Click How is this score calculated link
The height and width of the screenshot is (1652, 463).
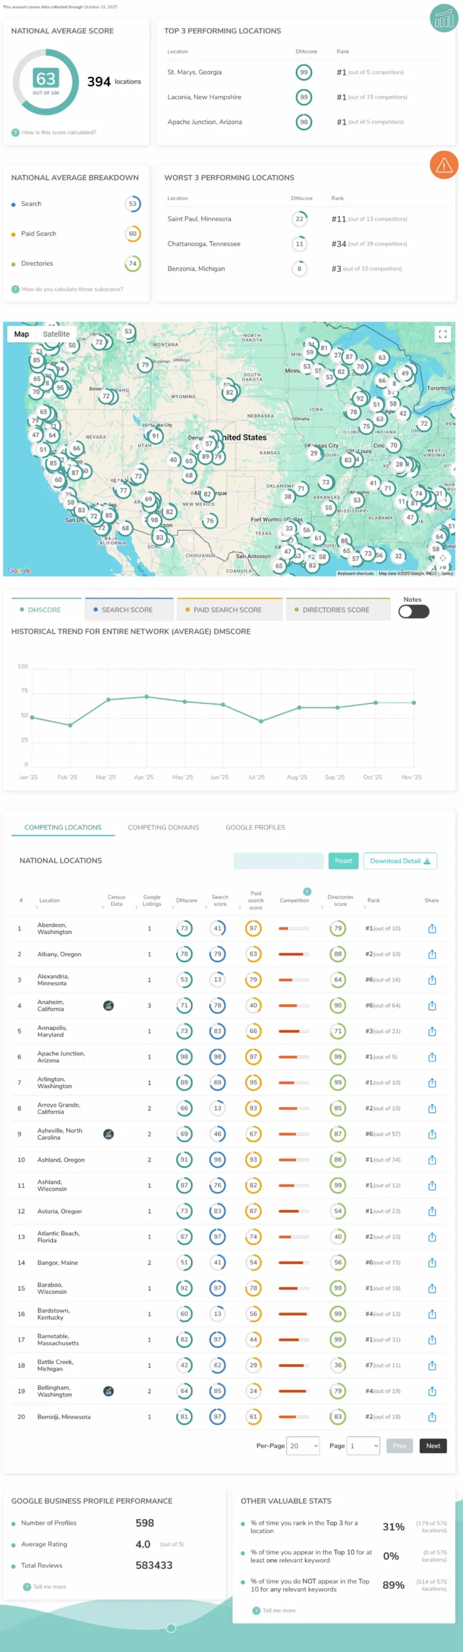coord(58,132)
